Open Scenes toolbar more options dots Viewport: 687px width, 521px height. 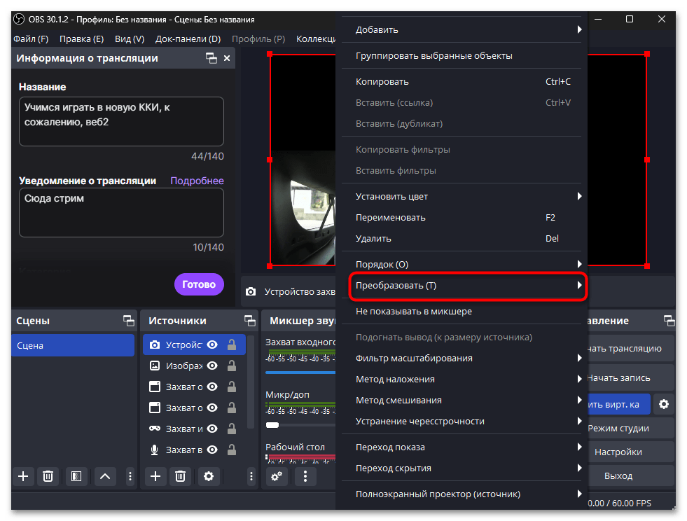point(130,476)
